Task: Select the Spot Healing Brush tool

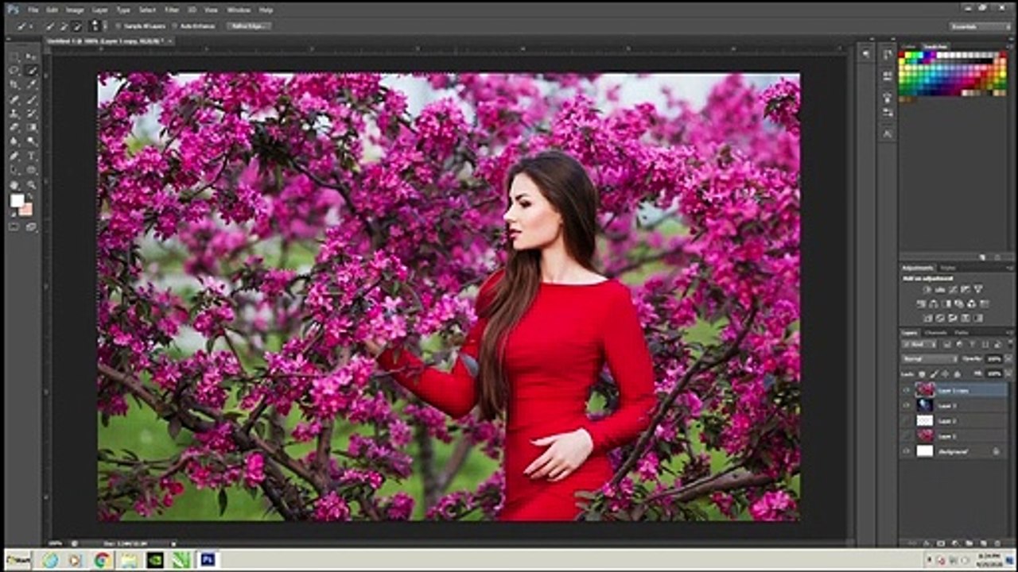Action: pos(14,99)
